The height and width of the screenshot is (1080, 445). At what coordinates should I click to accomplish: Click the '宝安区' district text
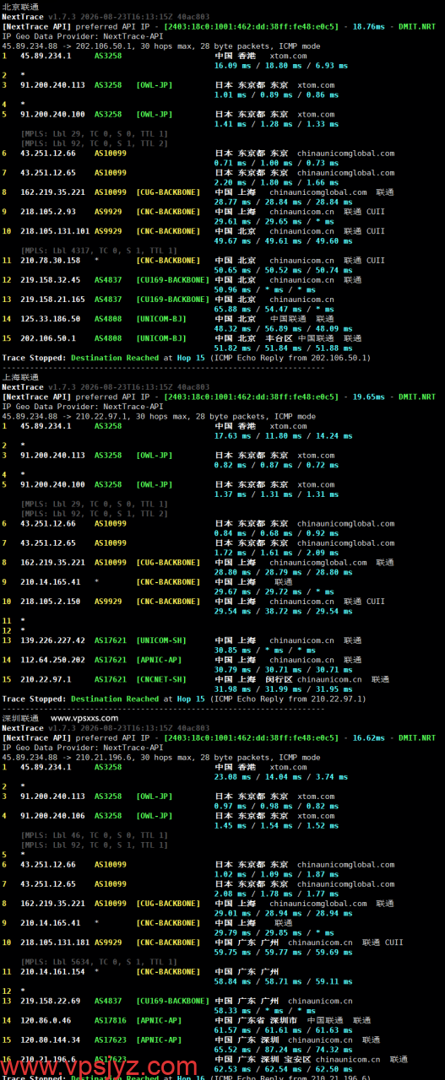(296, 1059)
